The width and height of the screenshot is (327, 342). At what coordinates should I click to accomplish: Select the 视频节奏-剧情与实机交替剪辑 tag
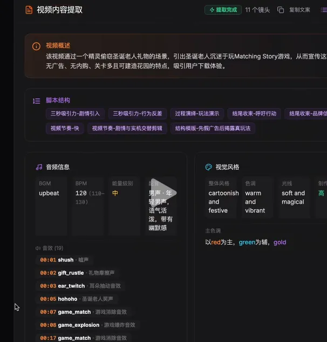point(127,128)
